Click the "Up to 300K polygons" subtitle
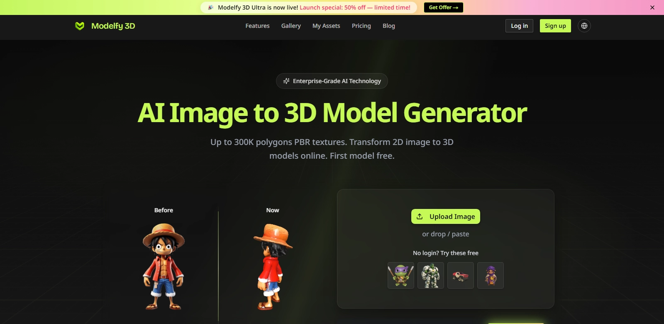664x324 pixels. [x=332, y=149]
